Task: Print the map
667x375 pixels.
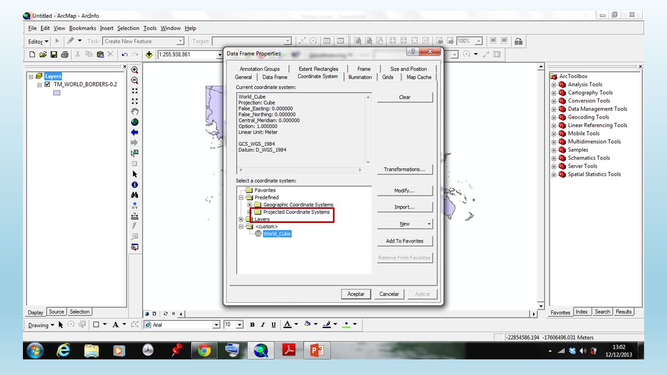Action: (x=65, y=54)
